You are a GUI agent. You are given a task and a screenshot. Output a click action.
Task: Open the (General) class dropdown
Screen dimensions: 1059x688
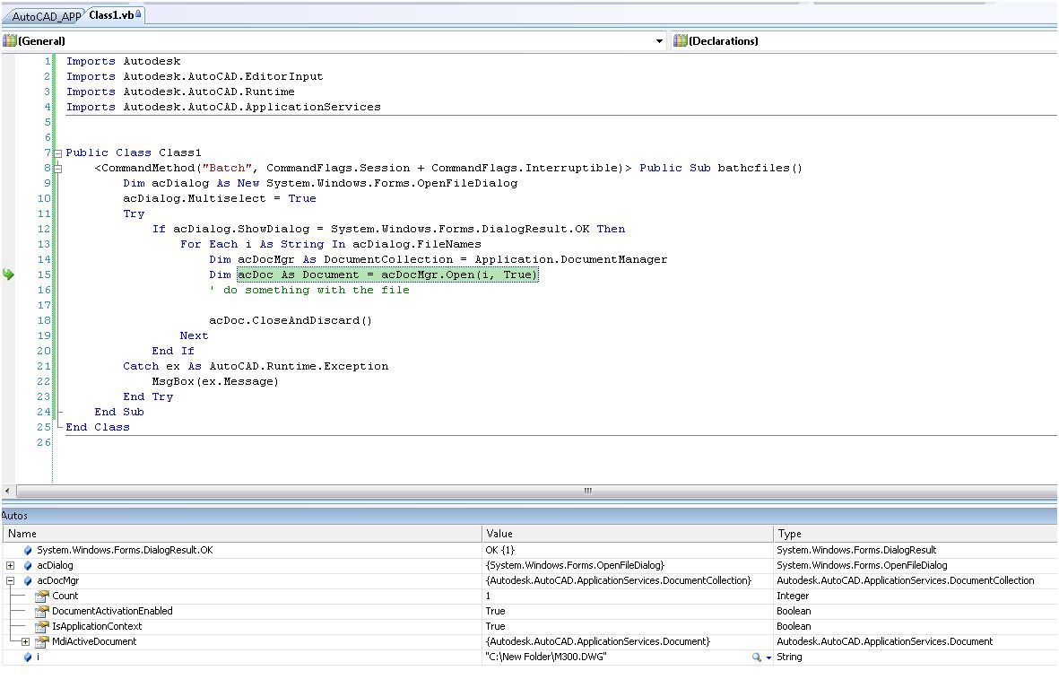(659, 41)
